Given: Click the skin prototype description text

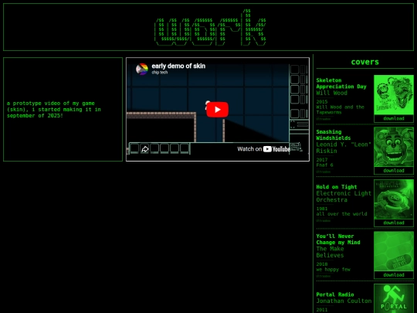Looking at the screenshot, I should [54, 110].
